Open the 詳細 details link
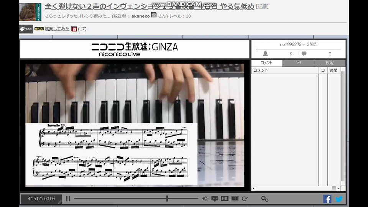The width and height of the screenshot is (368, 207). coord(262,7)
